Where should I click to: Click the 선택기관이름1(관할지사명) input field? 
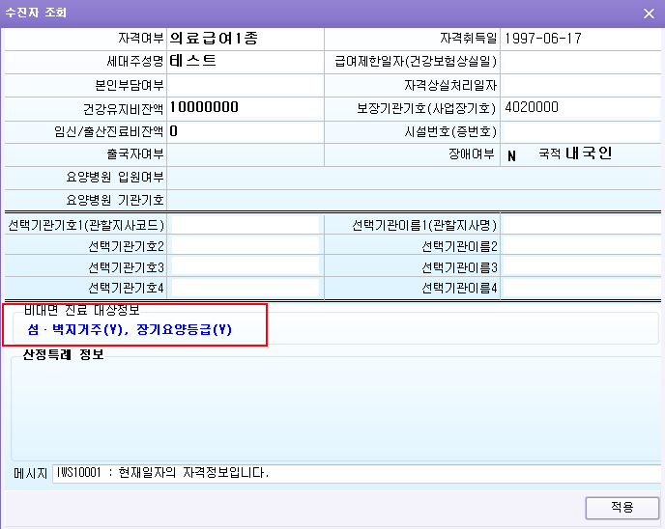(x=580, y=225)
